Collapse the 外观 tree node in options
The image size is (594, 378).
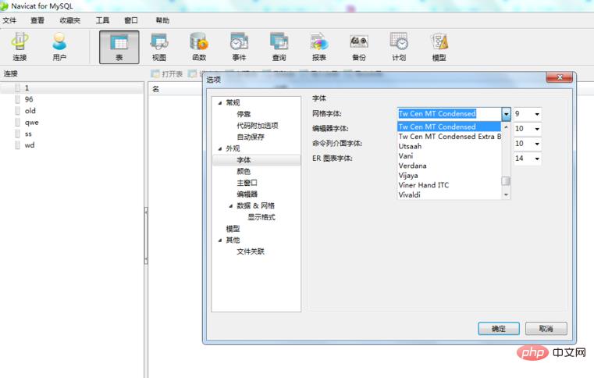219,148
